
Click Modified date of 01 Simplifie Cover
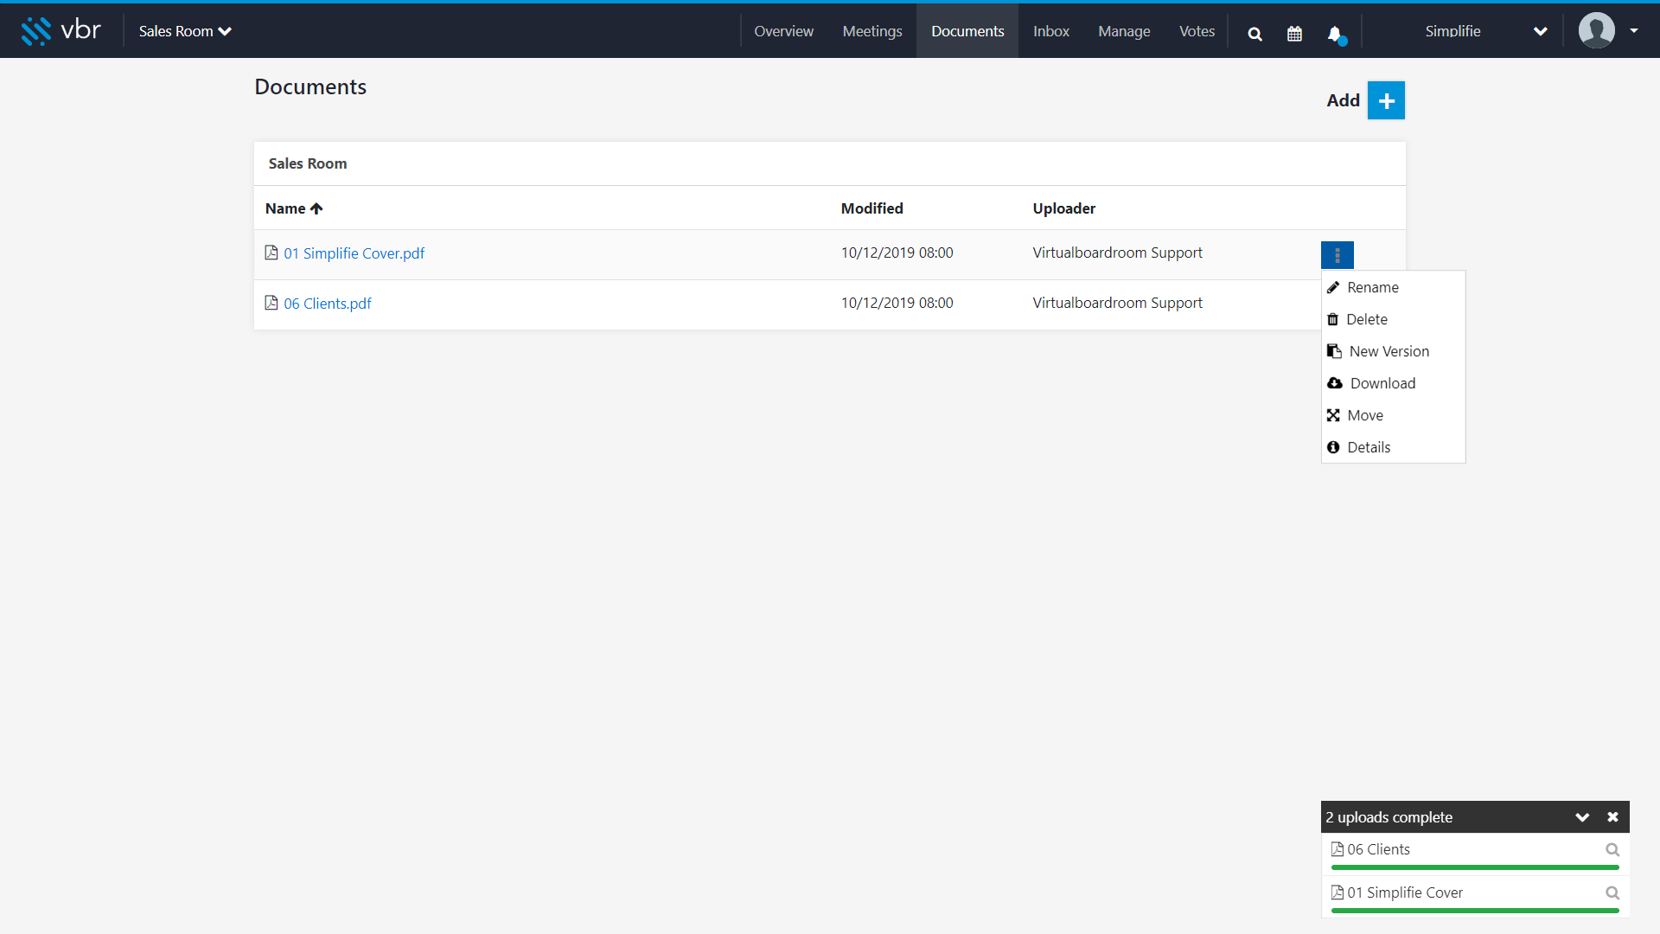click(x=897, y=253)
